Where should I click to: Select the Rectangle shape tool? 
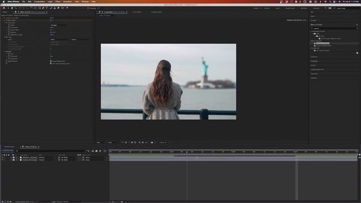39,8
